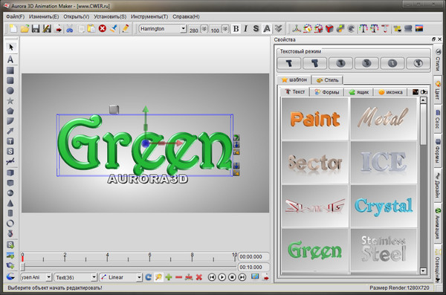Click the red delete circle icon
The height and width of the screenshot is (295, 446).
coord(103,28)
